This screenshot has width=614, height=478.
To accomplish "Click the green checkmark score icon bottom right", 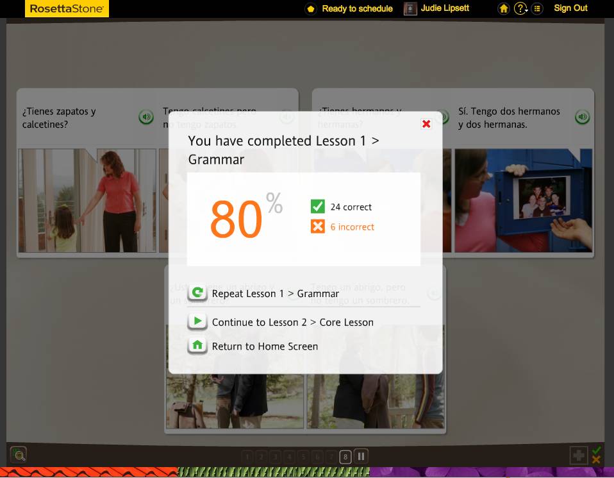I will [x=597, y=450].
